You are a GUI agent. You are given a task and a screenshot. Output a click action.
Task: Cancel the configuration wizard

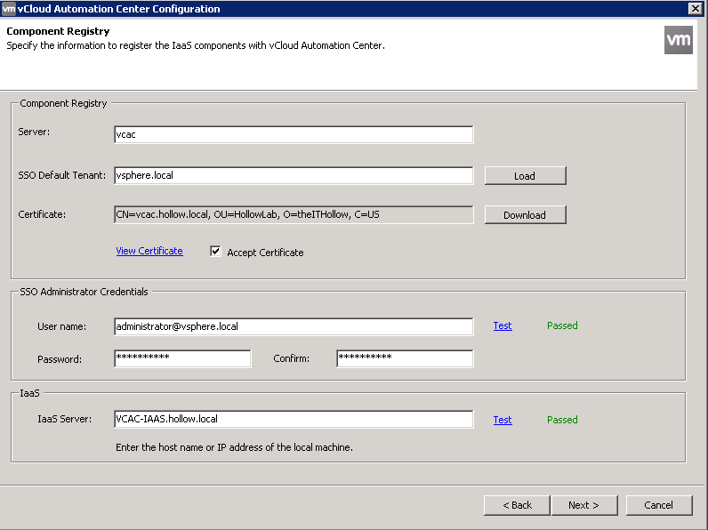click(x=658, y=505)
